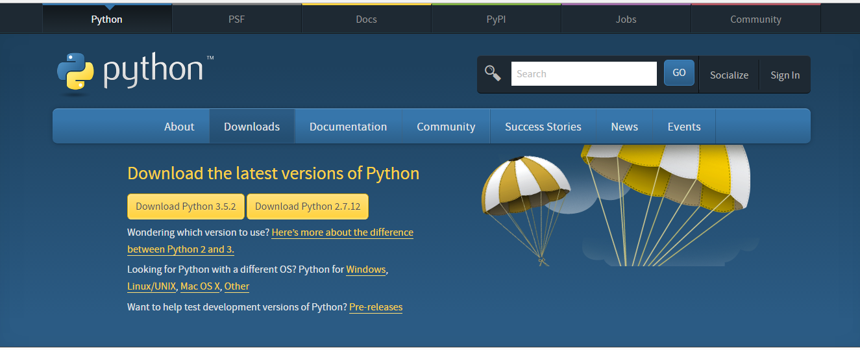This screenshot has height=350, width=860.
Task: Follow the Linux/UNIX download link
Action: 152,286
